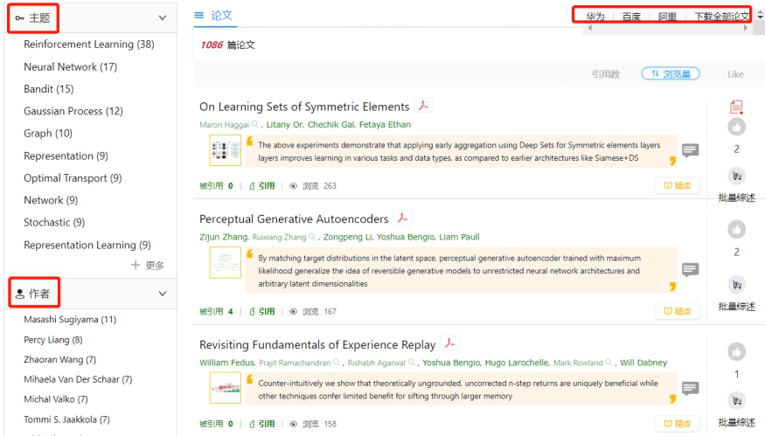
Task: Filter by Reinforcement Learning topic
Action: [88, 45]
